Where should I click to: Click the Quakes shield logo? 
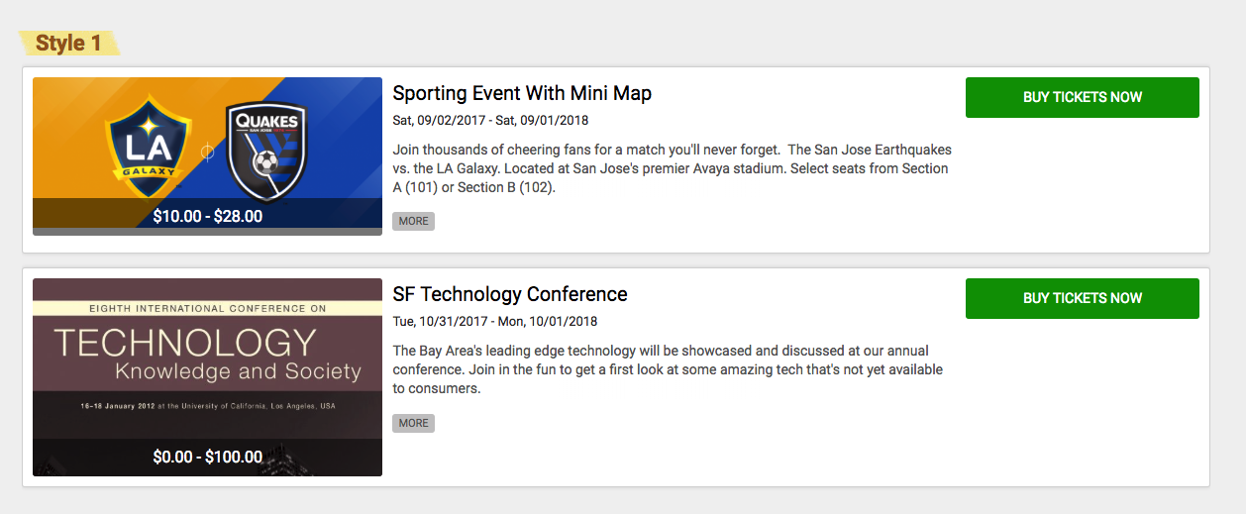[x=267, y=151]
